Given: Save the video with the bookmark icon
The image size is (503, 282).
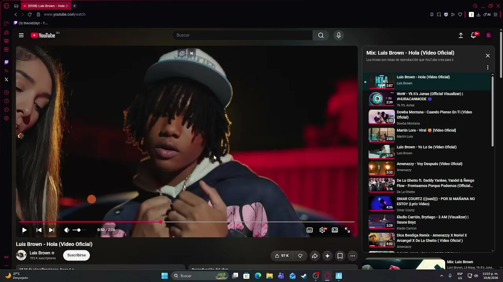Looking at the screenshot, I should 340,256.
